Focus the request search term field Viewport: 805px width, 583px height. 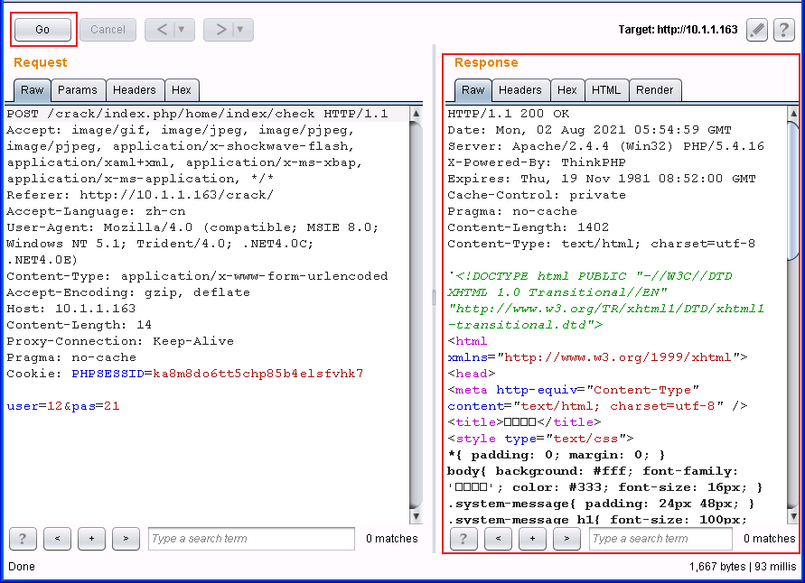coord(251,539)
